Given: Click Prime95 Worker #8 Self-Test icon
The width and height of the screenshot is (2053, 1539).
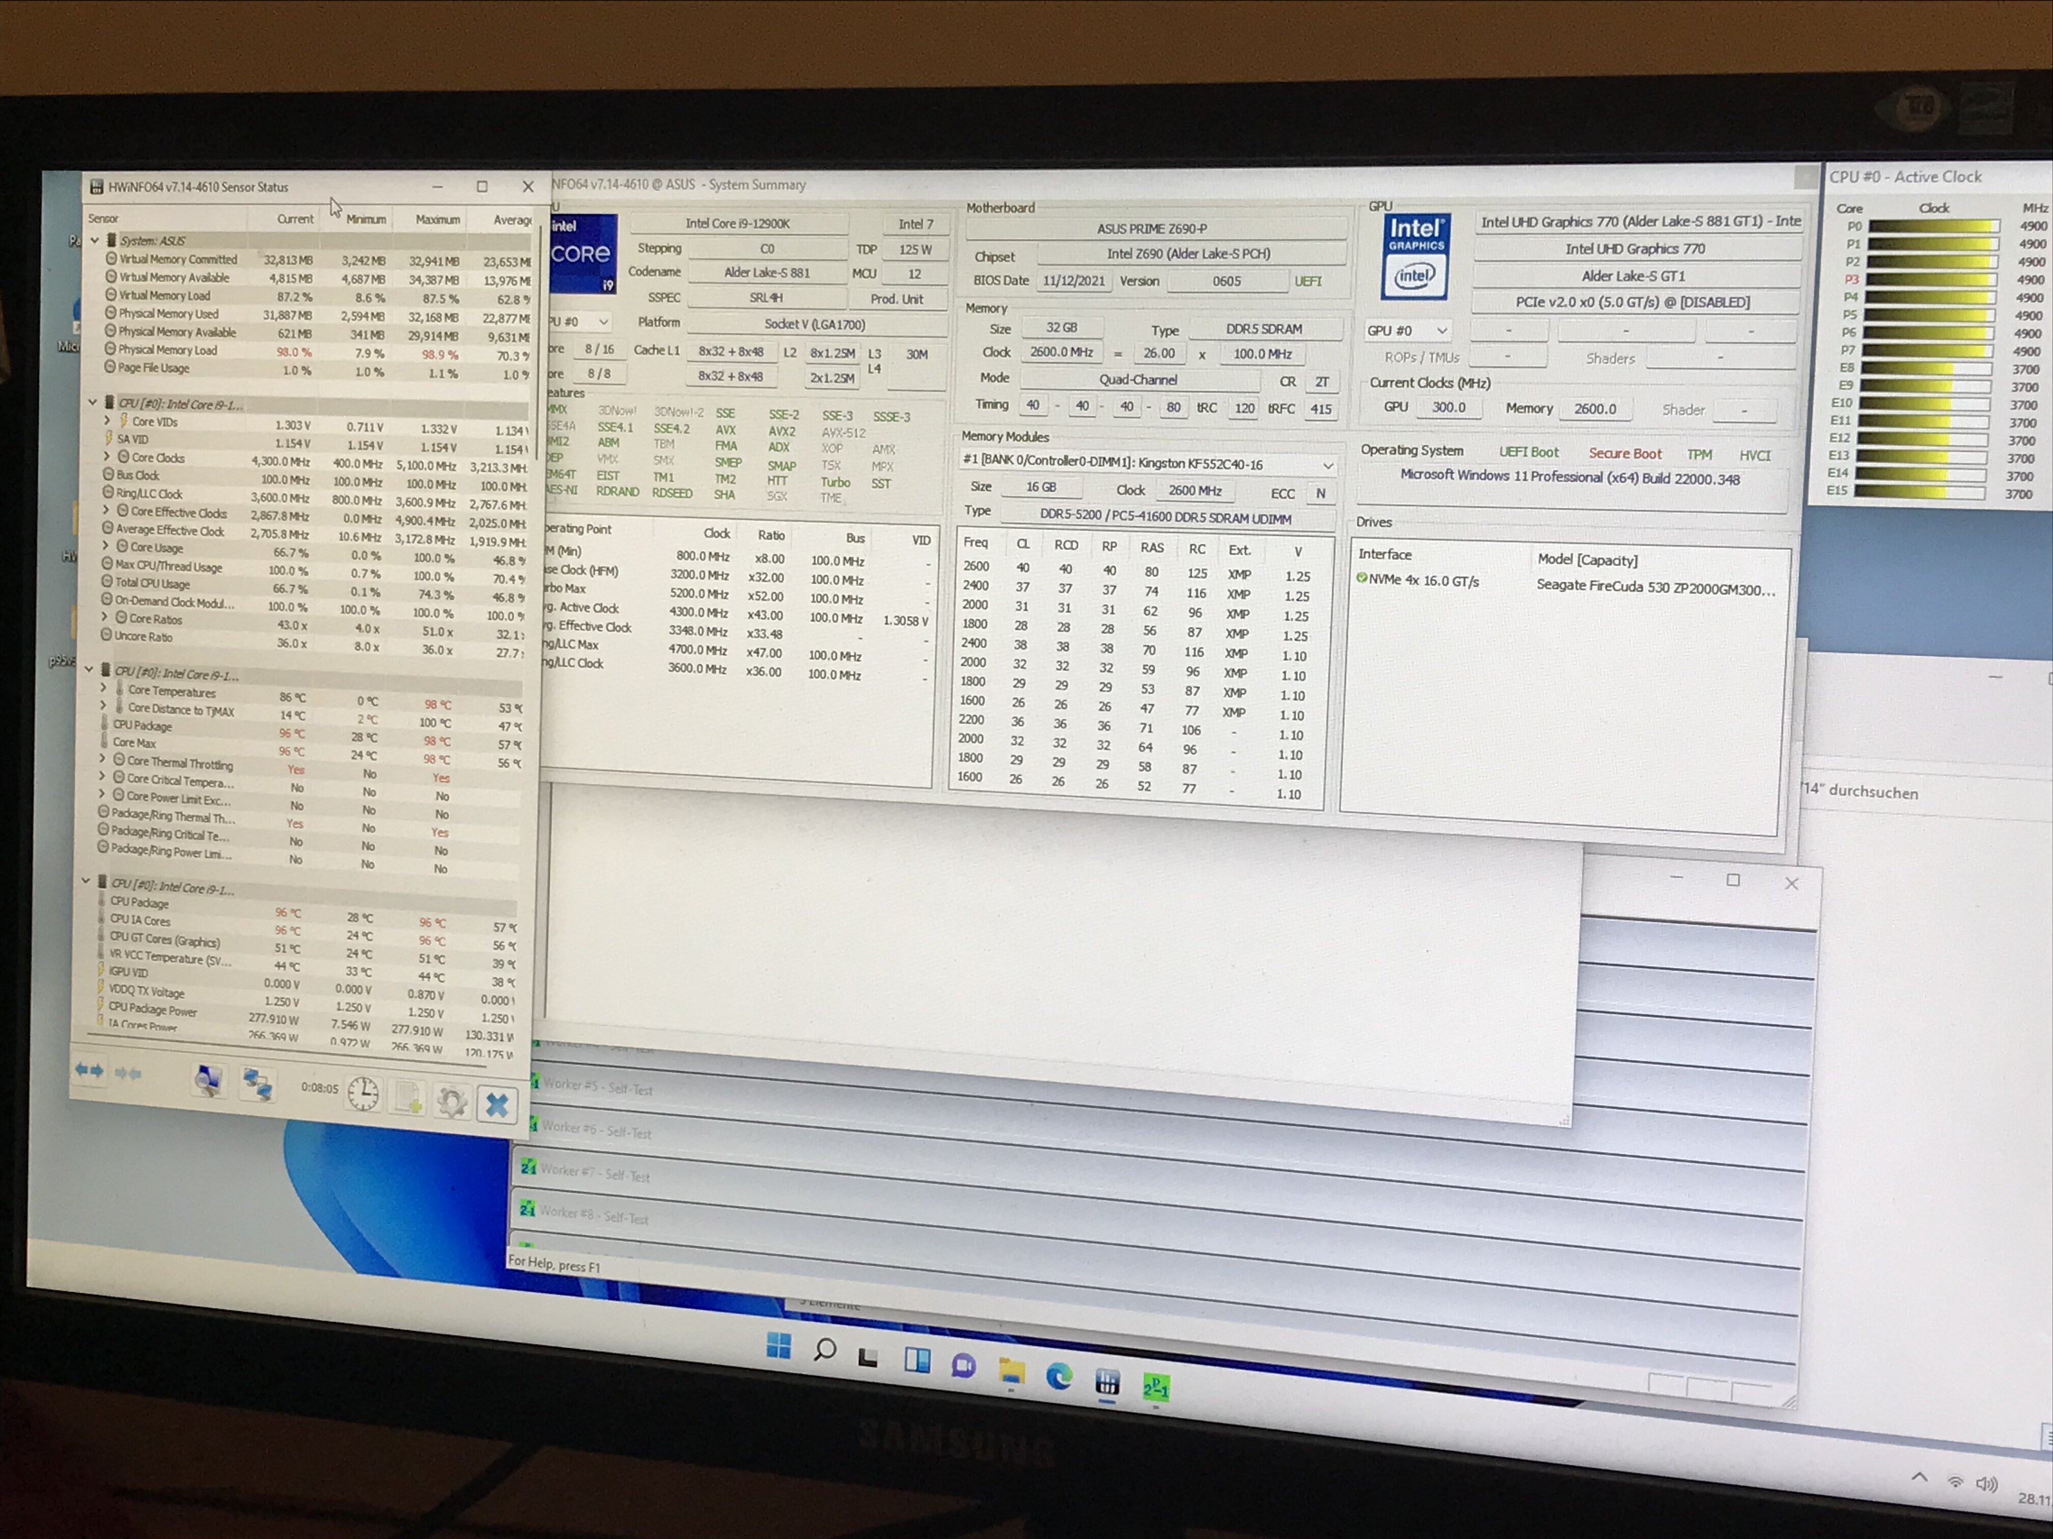Looking at the screenshot, I should [526, 1209].
